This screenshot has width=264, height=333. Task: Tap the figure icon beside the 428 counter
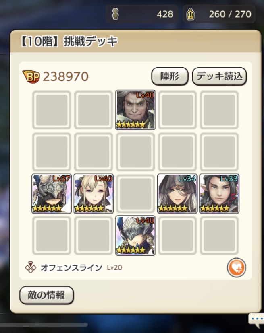point(116,14)
